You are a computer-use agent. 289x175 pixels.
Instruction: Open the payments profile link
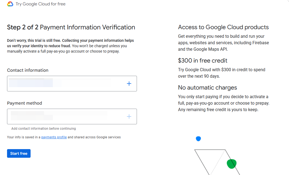coord(54,137)
